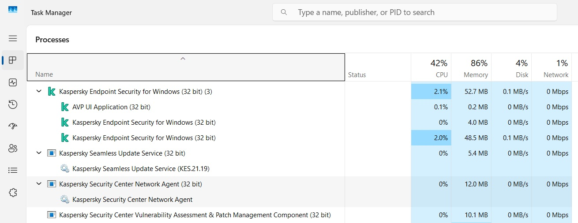Open the Services puzzle-piece icon
This screenshot has width=578, height=223.
coord(13,192)
